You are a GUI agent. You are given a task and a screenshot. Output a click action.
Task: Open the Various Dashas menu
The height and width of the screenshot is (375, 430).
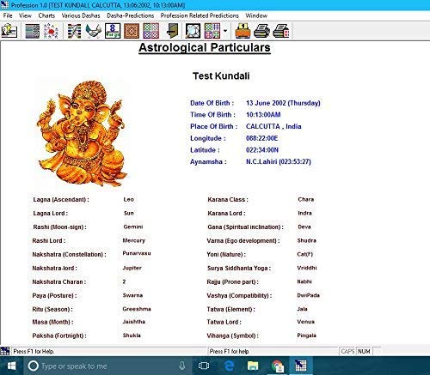tap(81, 15)
